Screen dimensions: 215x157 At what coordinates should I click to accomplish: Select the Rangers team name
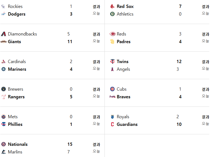coord(16,97)
